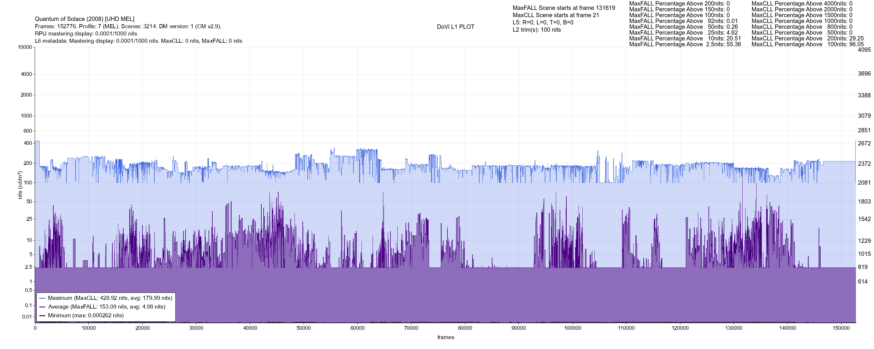This screenshot has width=874, height=349.
Task: Click the 'nits (cd/m²)' y-axis label
Action: 20,185
